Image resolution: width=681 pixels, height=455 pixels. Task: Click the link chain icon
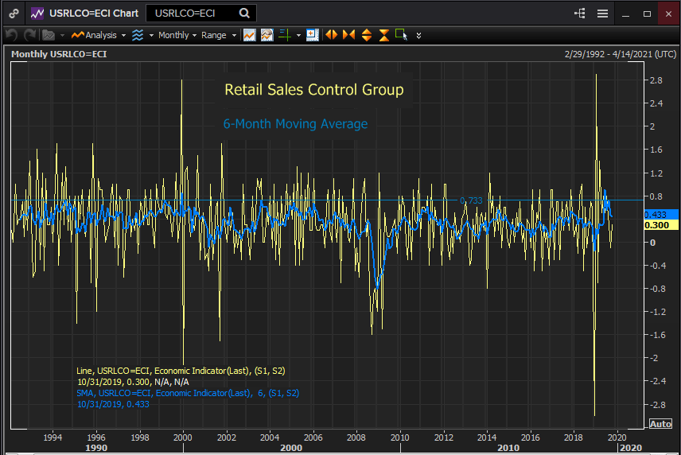[x=14, y=14]
